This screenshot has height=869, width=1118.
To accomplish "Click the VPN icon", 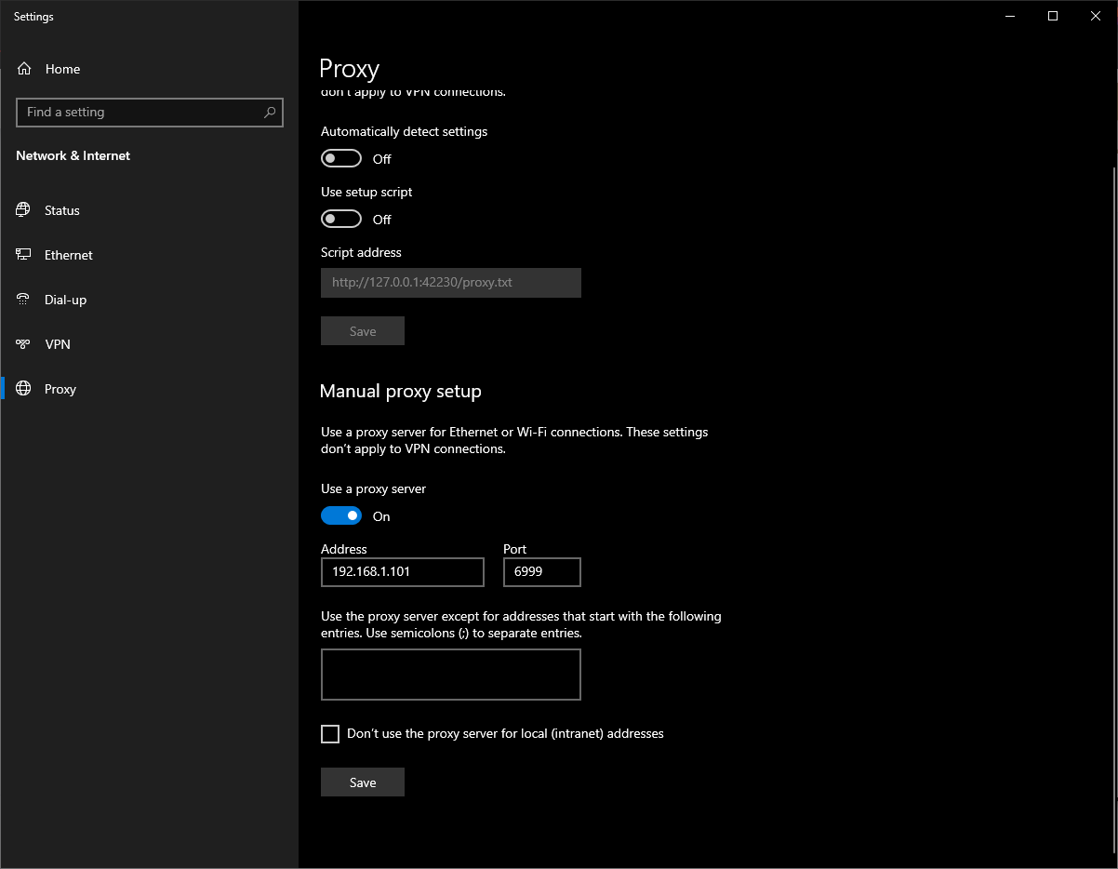I will (23, 344).
